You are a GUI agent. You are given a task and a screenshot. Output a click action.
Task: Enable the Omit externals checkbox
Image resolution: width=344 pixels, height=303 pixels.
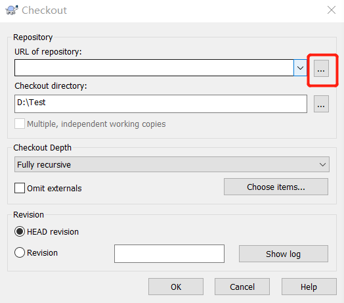[20, 188]
